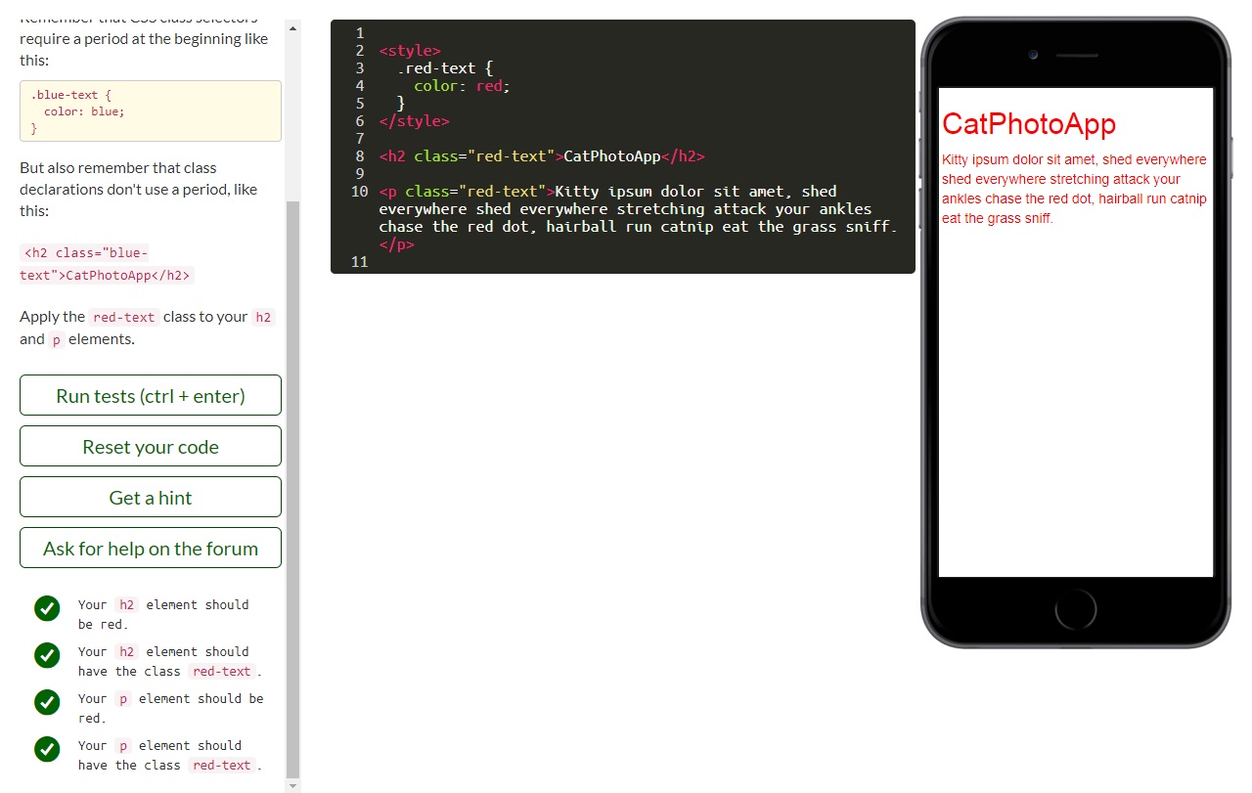Reset your code
This screenshot has height=793, width=1252.
point(150,446)
